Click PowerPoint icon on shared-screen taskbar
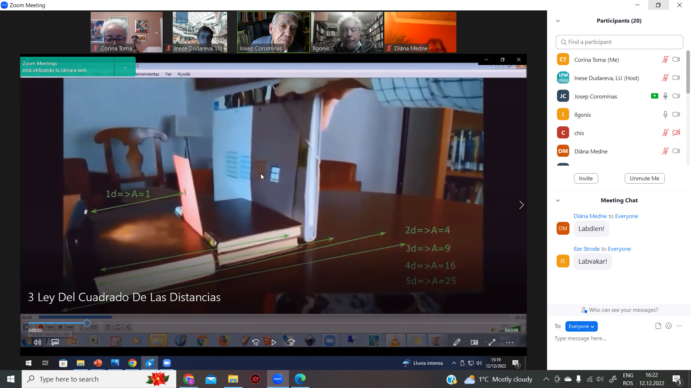 pyautogui.click(x=98, y=363)
